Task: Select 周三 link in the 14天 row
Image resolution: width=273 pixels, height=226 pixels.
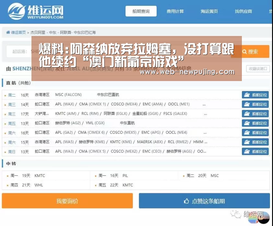Action: tap(12, 104)
